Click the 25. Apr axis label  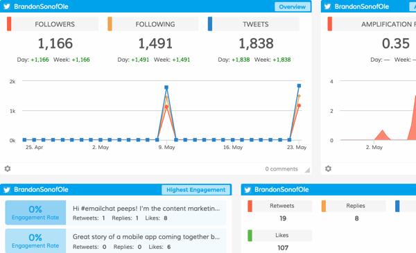[34, 147]
